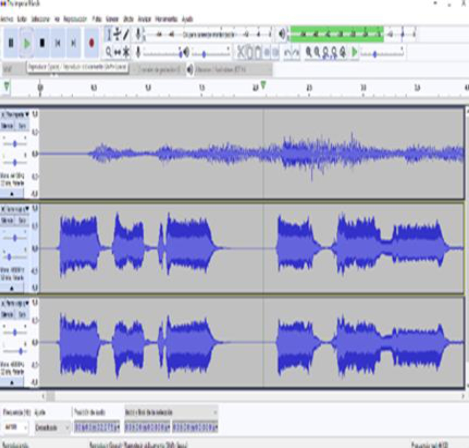Image resolution: width=469 pixels, height=448 pixels.
Task: Close the second track with its X button
Action: point(3,209)
